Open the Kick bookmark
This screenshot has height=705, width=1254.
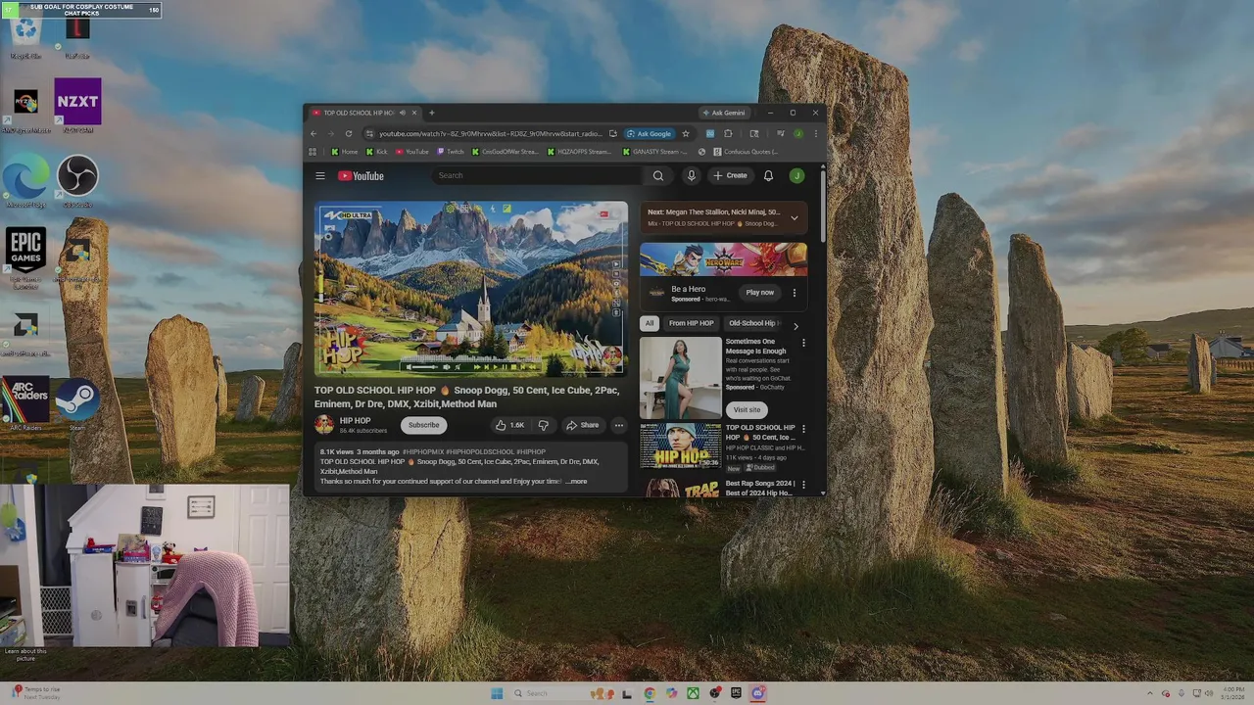pyautogui.click(x=377, y=152)
